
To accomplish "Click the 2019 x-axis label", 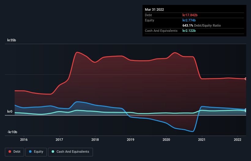I will coord(131,140).
